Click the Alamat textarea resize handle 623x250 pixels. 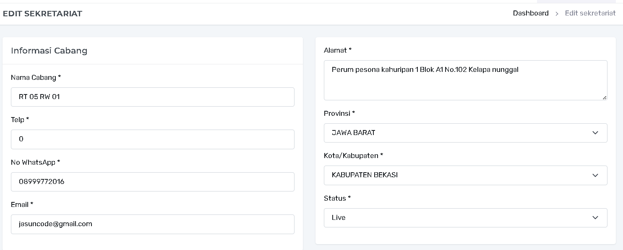604,97
